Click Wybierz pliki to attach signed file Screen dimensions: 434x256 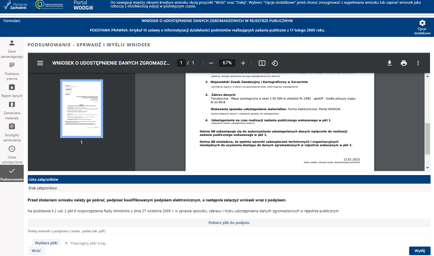pyautogui.click(x=46, y=242)
